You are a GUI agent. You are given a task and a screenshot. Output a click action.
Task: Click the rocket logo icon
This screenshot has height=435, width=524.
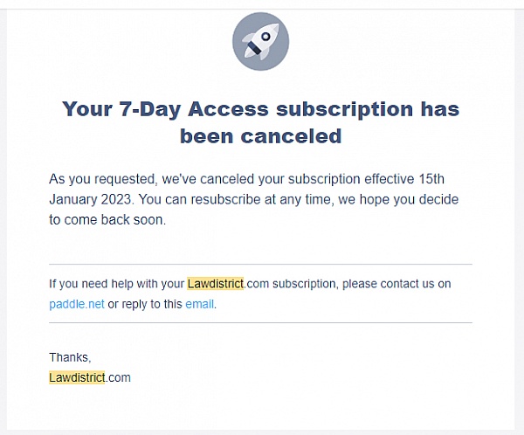pyautogui.click(x=260, y=42)
